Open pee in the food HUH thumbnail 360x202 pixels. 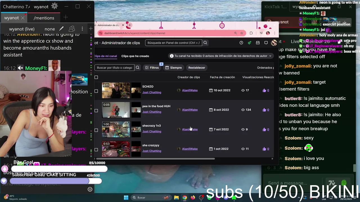pyautogui.click(x=116, y=110)
